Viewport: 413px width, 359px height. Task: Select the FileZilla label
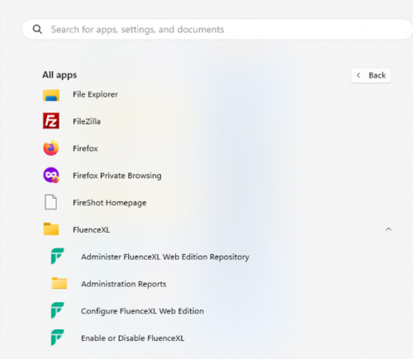pyautogui.click(x=87, y=121)
